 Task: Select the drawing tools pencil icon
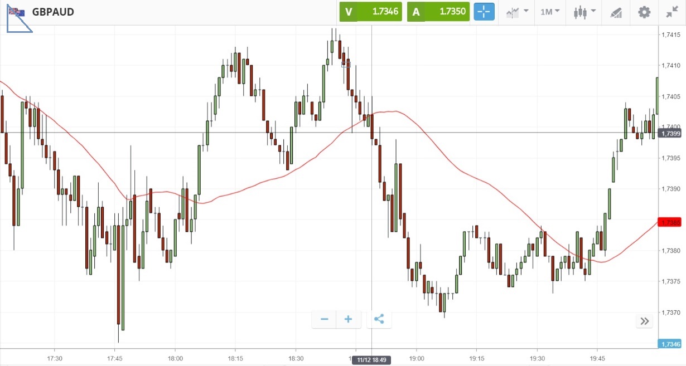coord(616,12)
